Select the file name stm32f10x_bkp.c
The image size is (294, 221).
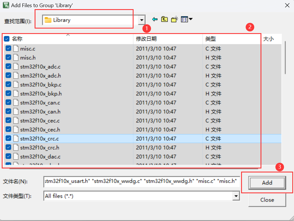[41, 85]
